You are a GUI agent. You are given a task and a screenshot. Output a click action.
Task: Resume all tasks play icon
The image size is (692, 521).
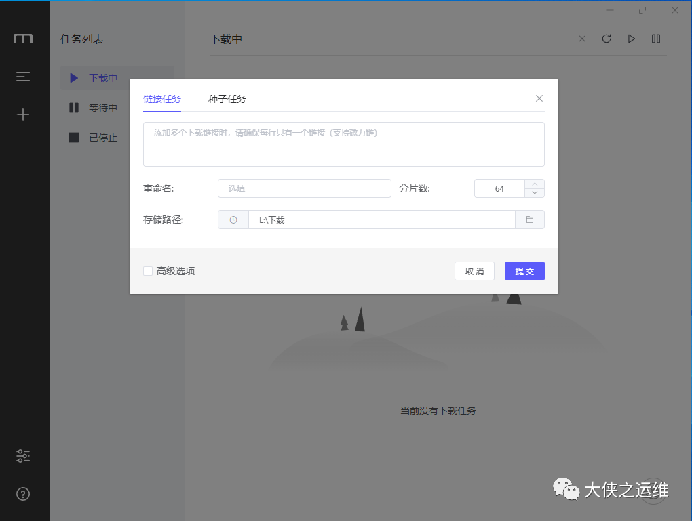point(632,39)
